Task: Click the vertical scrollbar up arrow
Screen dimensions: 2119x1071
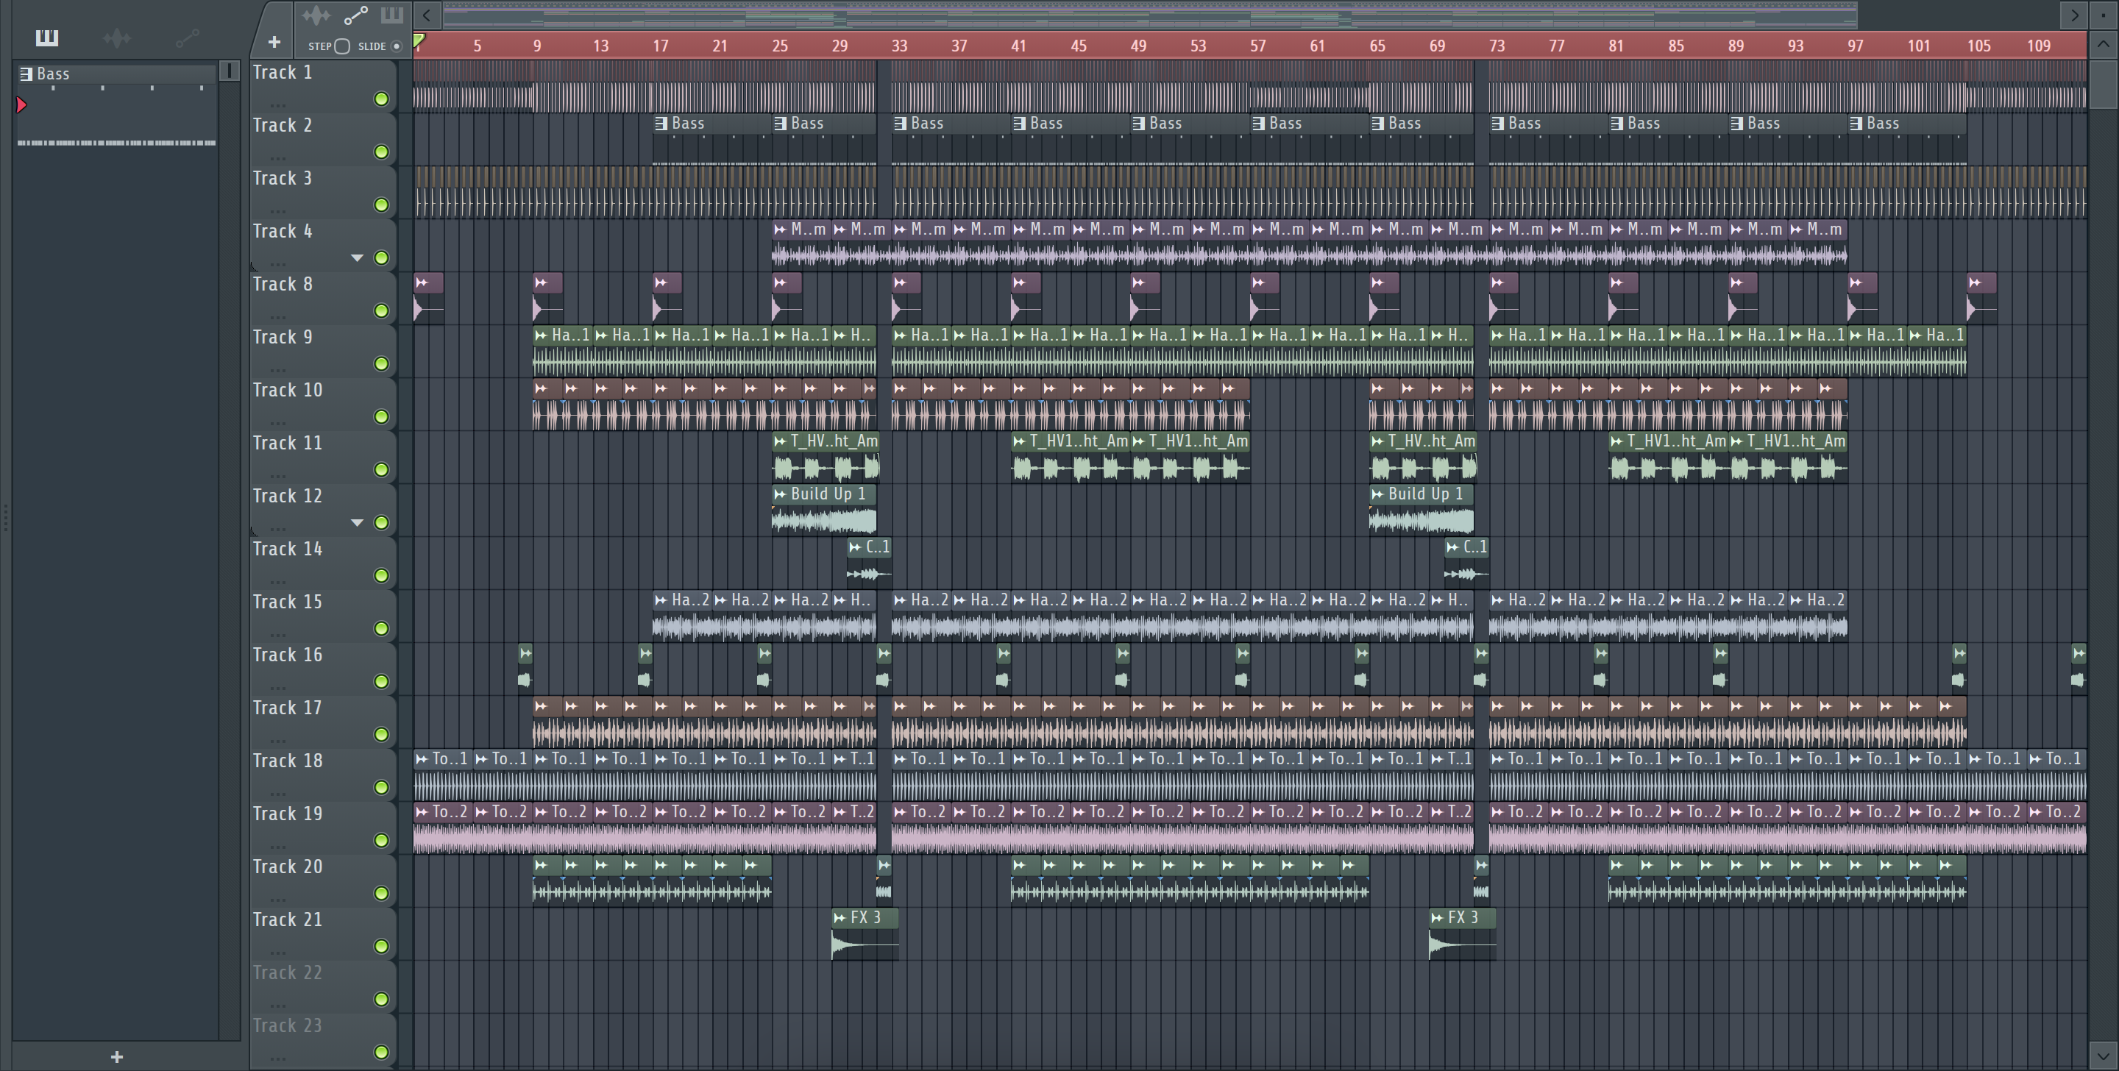Action: click(x=2104, y=46)
